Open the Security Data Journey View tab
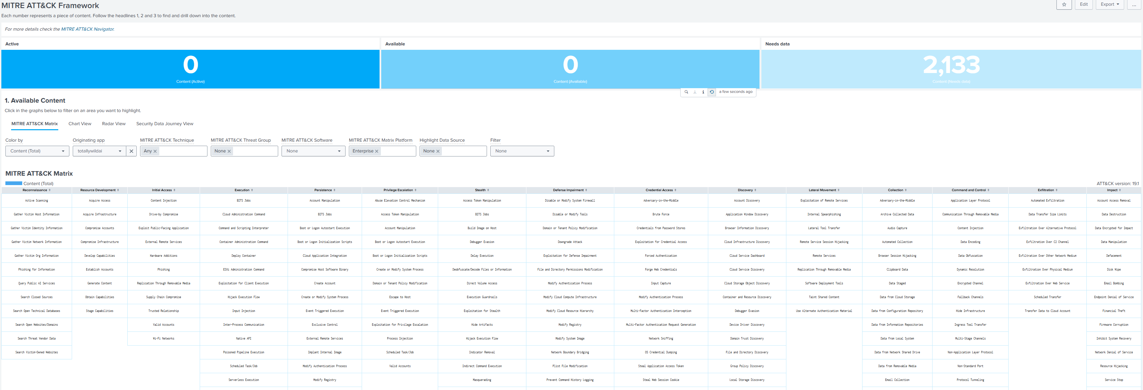This screenshot has height=390, width=1143. tap(165, 123)
